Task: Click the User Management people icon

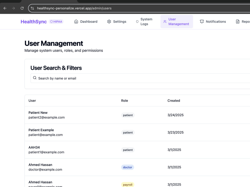Action: coord(165,22)
